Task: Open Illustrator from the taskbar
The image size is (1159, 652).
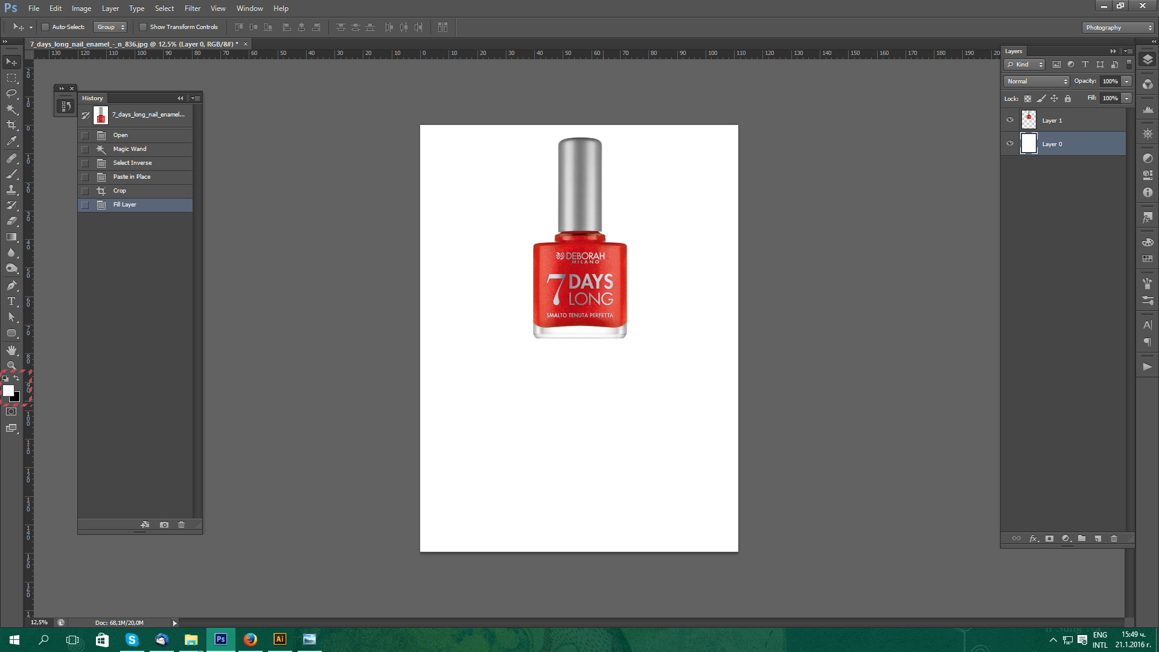Action: pyautogui.click(x=279, y=639)
